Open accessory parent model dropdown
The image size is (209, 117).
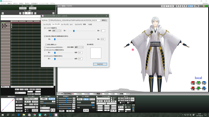point(101,103)
